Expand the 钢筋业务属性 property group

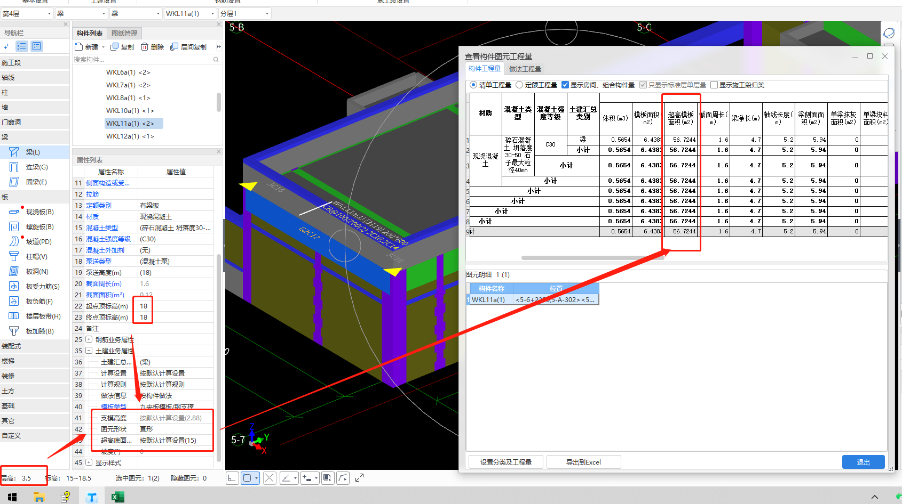(89, 339)
